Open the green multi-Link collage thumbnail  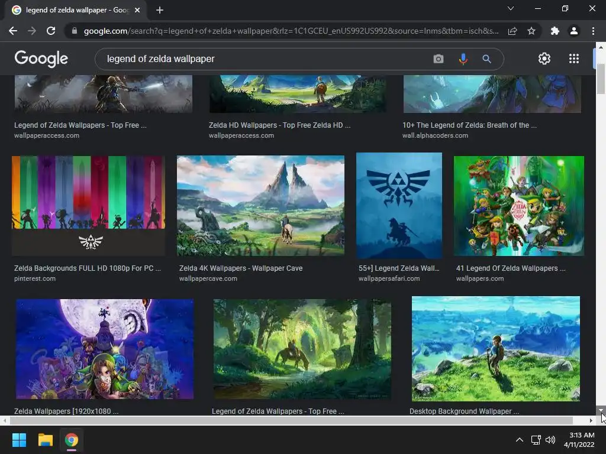point(518,206)
